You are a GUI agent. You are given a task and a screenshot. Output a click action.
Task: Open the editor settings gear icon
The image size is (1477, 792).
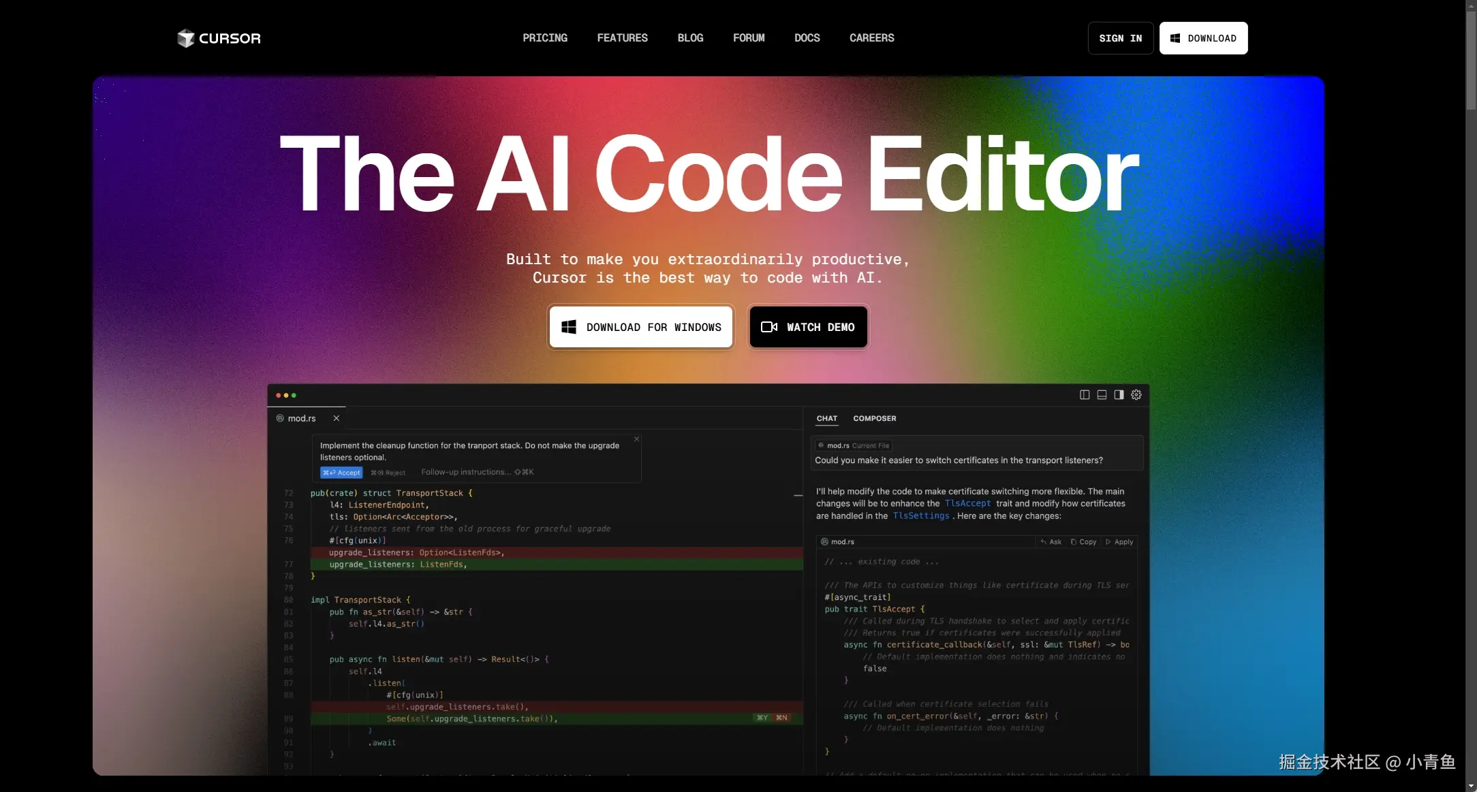tap(1136, 395)
